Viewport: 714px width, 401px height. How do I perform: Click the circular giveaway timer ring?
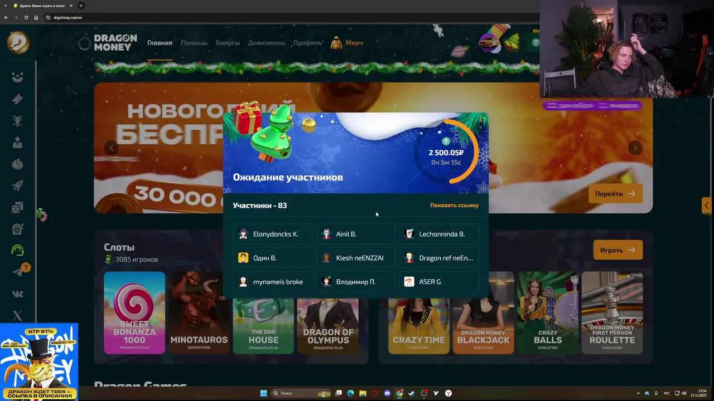[x=446, y=152]
